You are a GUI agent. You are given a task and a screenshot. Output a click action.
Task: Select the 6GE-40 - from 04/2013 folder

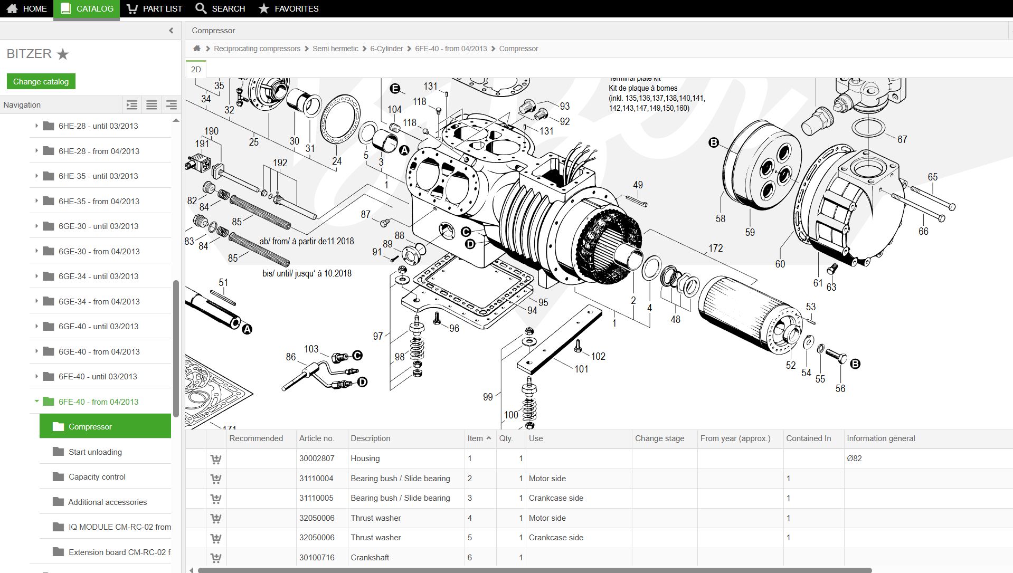pos(99,351)
